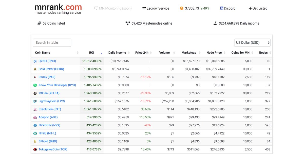Open Bithold (BHD) coin page

(x=48, y=141)
